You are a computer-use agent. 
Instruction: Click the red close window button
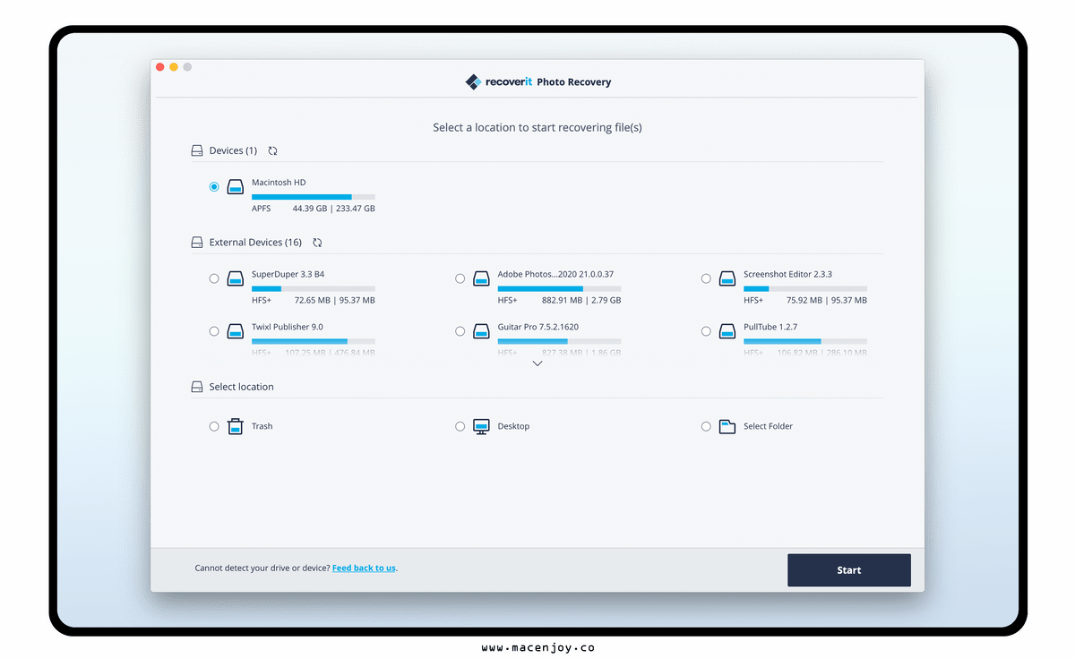pyautogui.click(x=160, y=67)
